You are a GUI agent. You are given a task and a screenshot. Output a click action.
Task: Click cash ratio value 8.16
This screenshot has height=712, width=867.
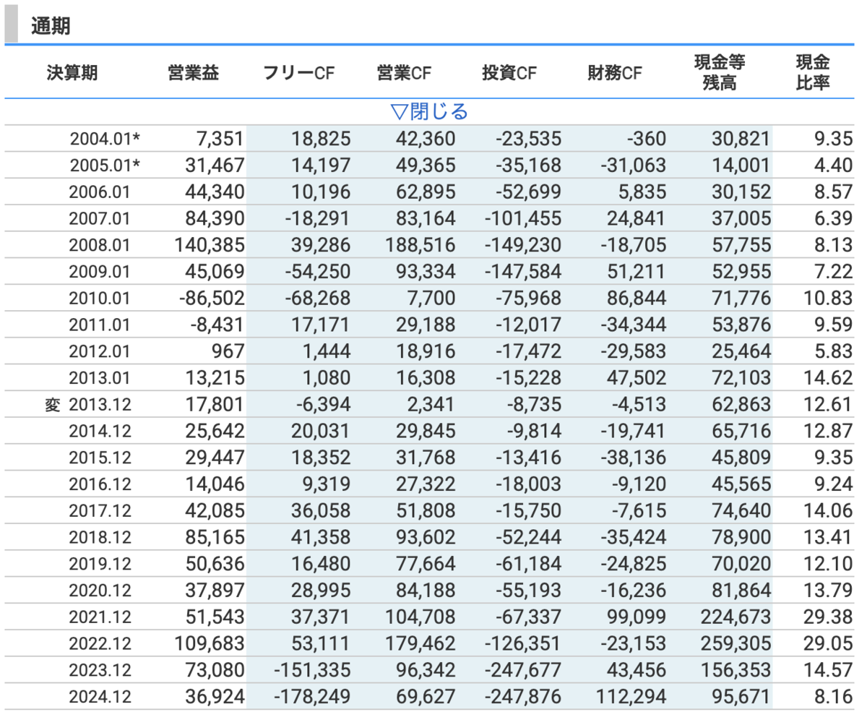834,696
